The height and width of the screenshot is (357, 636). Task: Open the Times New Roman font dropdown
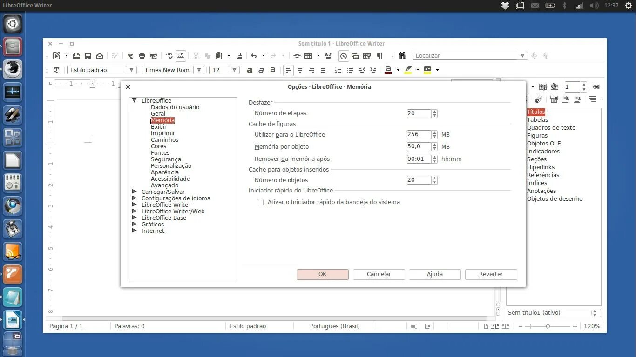click(x=199, y=70)
